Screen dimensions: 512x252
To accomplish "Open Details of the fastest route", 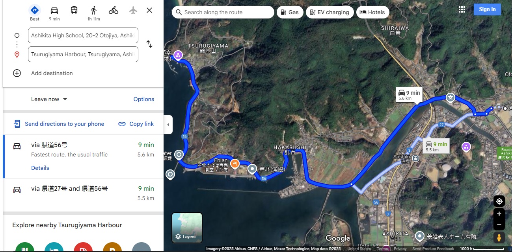I will [x=40, y=168].
